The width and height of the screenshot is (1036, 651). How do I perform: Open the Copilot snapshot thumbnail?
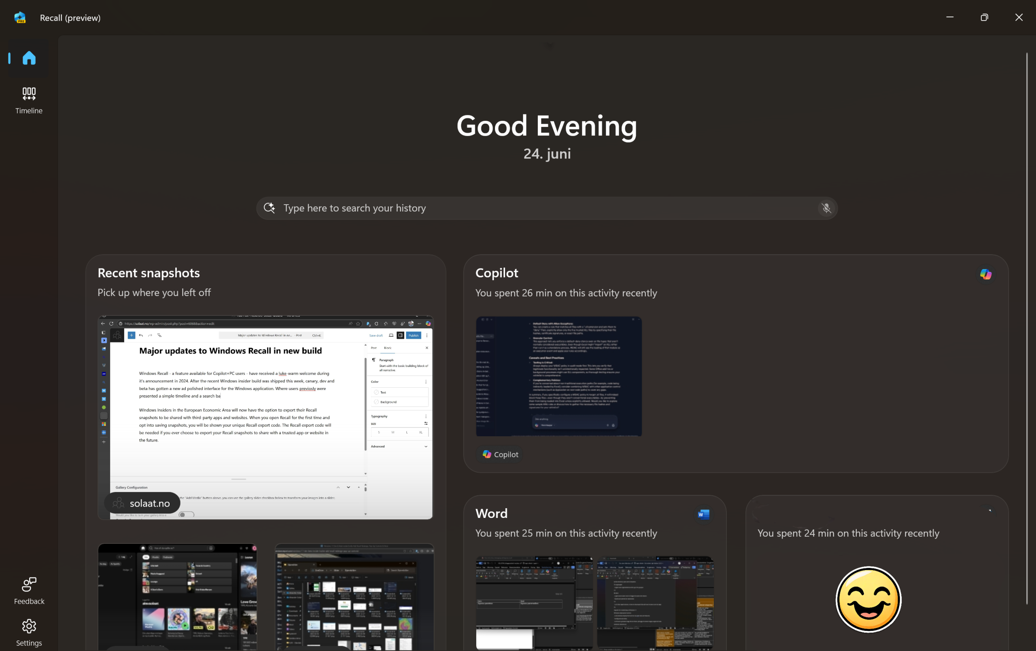point(558,376)
